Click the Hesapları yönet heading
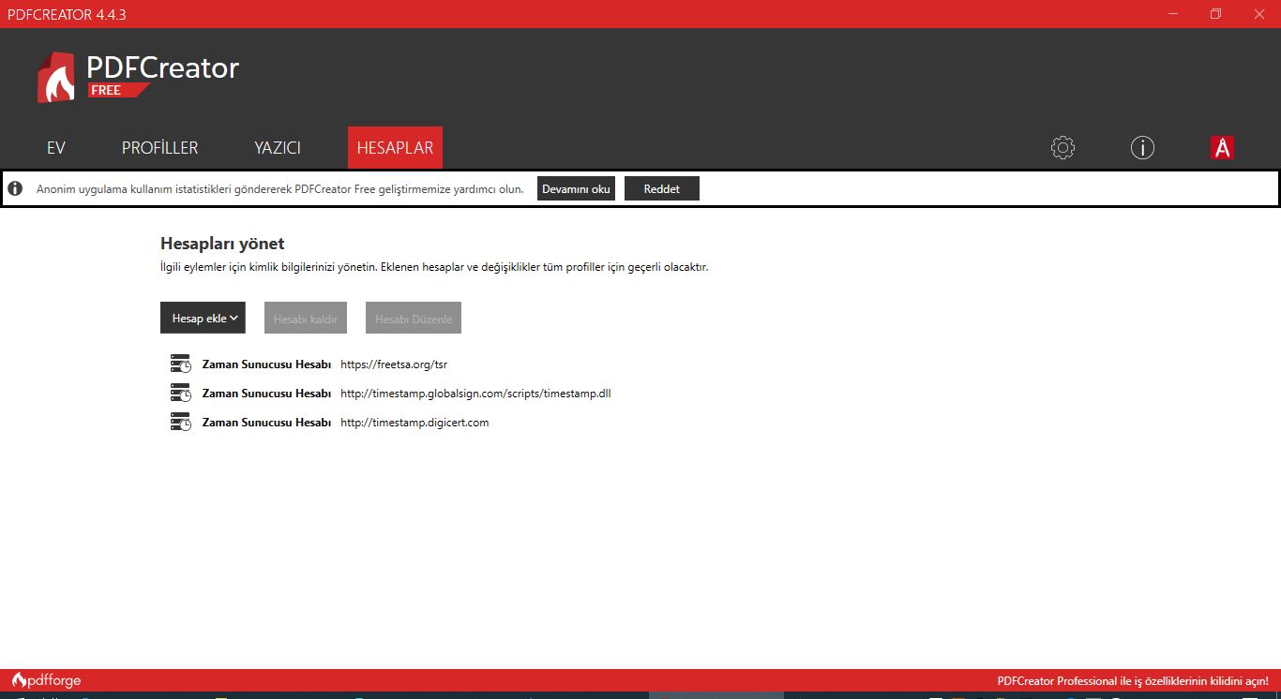Screen dimensions: 1281x699 tap(222, 244)
